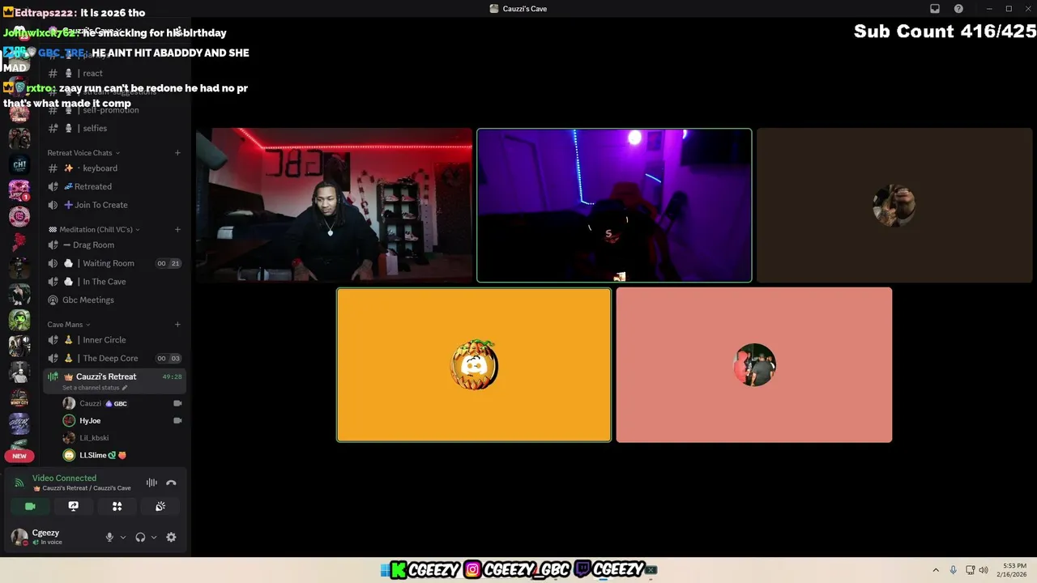Open volume control in system tray
Screen dimensions: 1037x583
984,570
